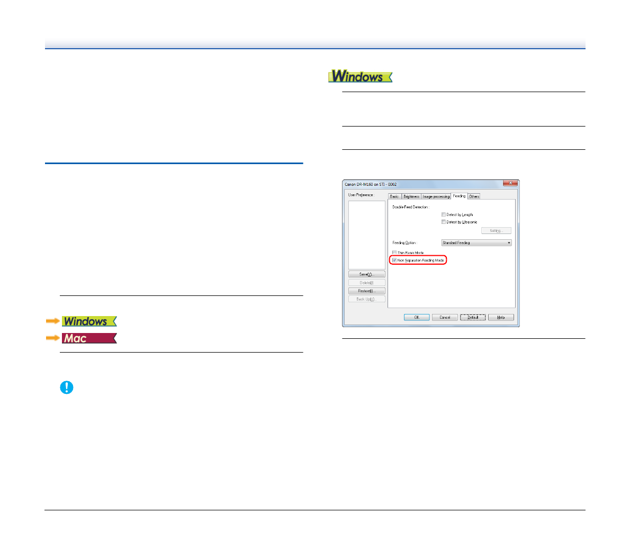630x540 pixels.
Task: Enable Detect by Length checkbox
Action: pos(444,214)
